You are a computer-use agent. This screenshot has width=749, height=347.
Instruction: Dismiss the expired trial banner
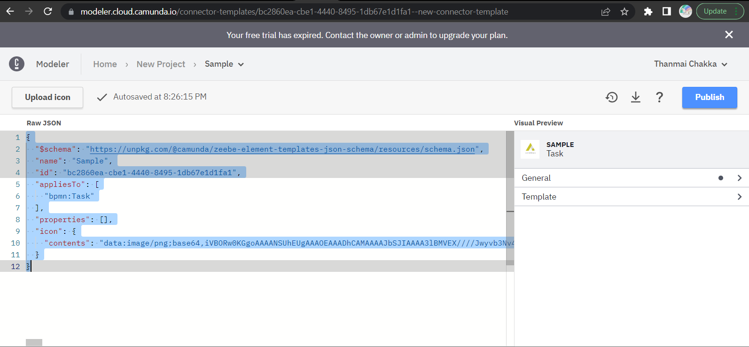click(729, 35)
